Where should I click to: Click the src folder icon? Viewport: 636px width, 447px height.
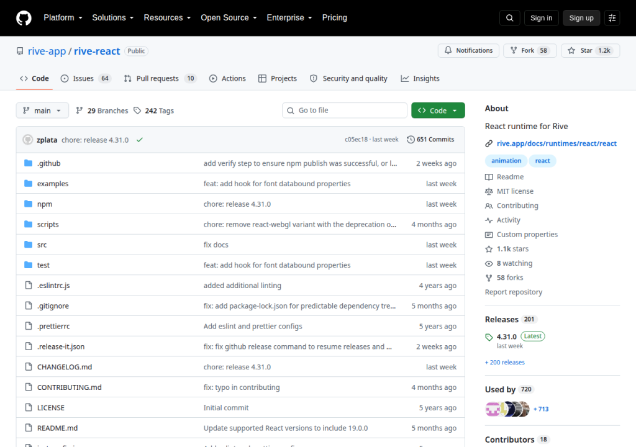pos(29,244)
